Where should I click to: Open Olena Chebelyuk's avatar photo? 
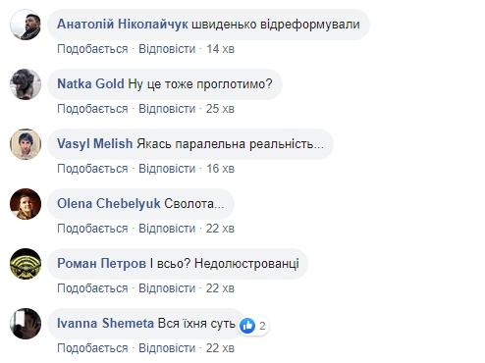point(26,204)
